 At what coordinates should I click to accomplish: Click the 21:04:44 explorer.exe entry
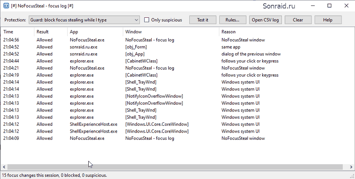pos(177,61)
